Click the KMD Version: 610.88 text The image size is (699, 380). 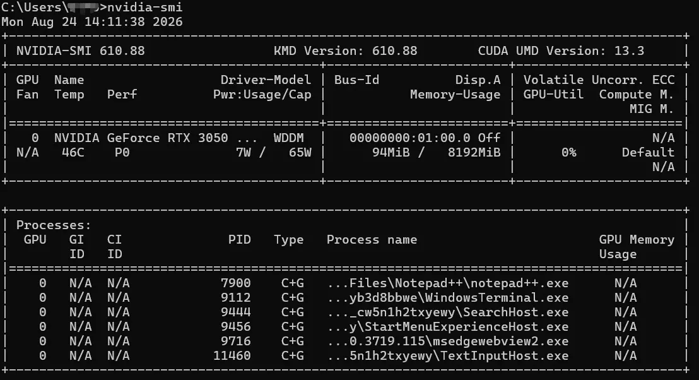[346, 51]
